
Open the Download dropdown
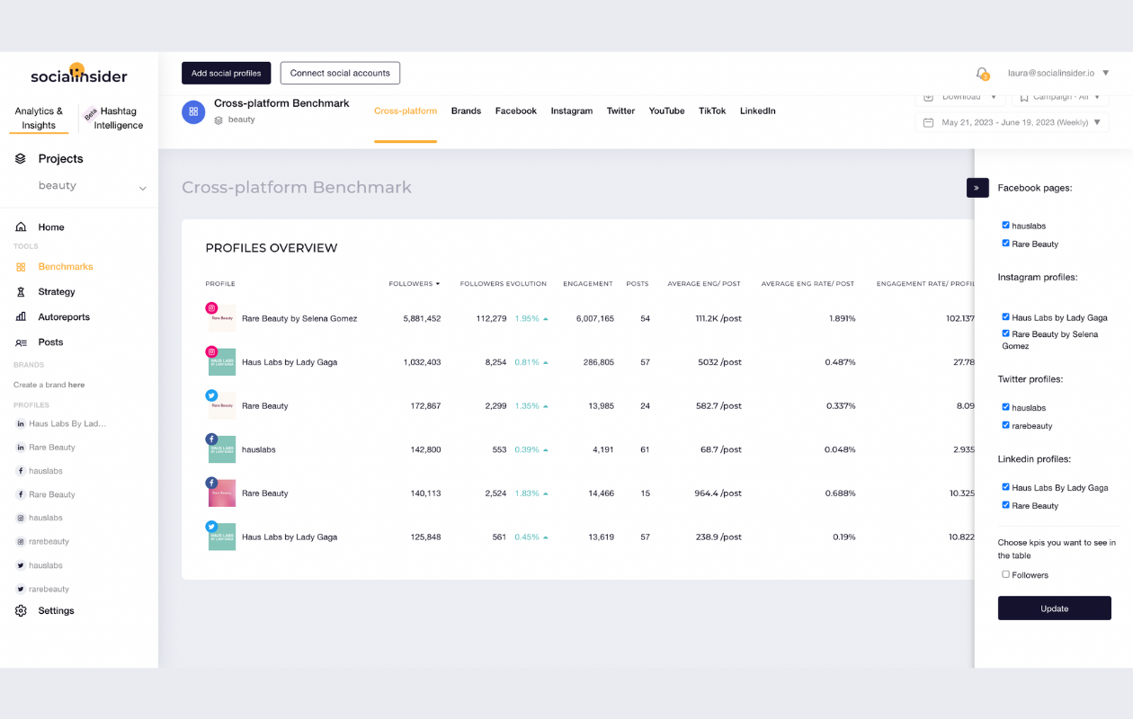tap(961, 97)
